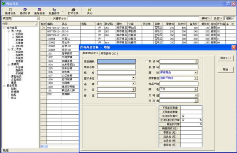Select 女套装类 in the category tree
237x153 pixels.
point(16,80)
